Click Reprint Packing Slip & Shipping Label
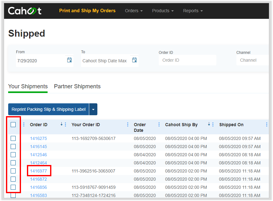 tap(49, 109)
